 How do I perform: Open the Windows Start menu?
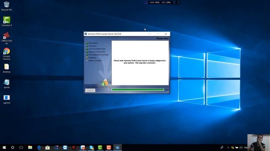(4, 147)
